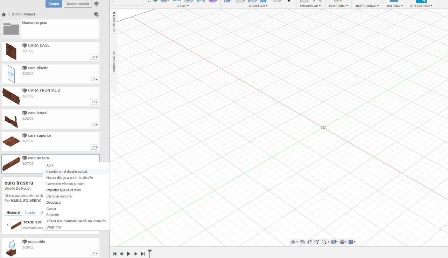
Task: Select the cara diseño design thumbnail
Action: (x=11, y=74)
